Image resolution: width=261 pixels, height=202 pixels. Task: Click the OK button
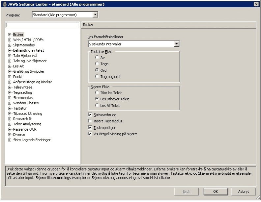click(216, 191)
